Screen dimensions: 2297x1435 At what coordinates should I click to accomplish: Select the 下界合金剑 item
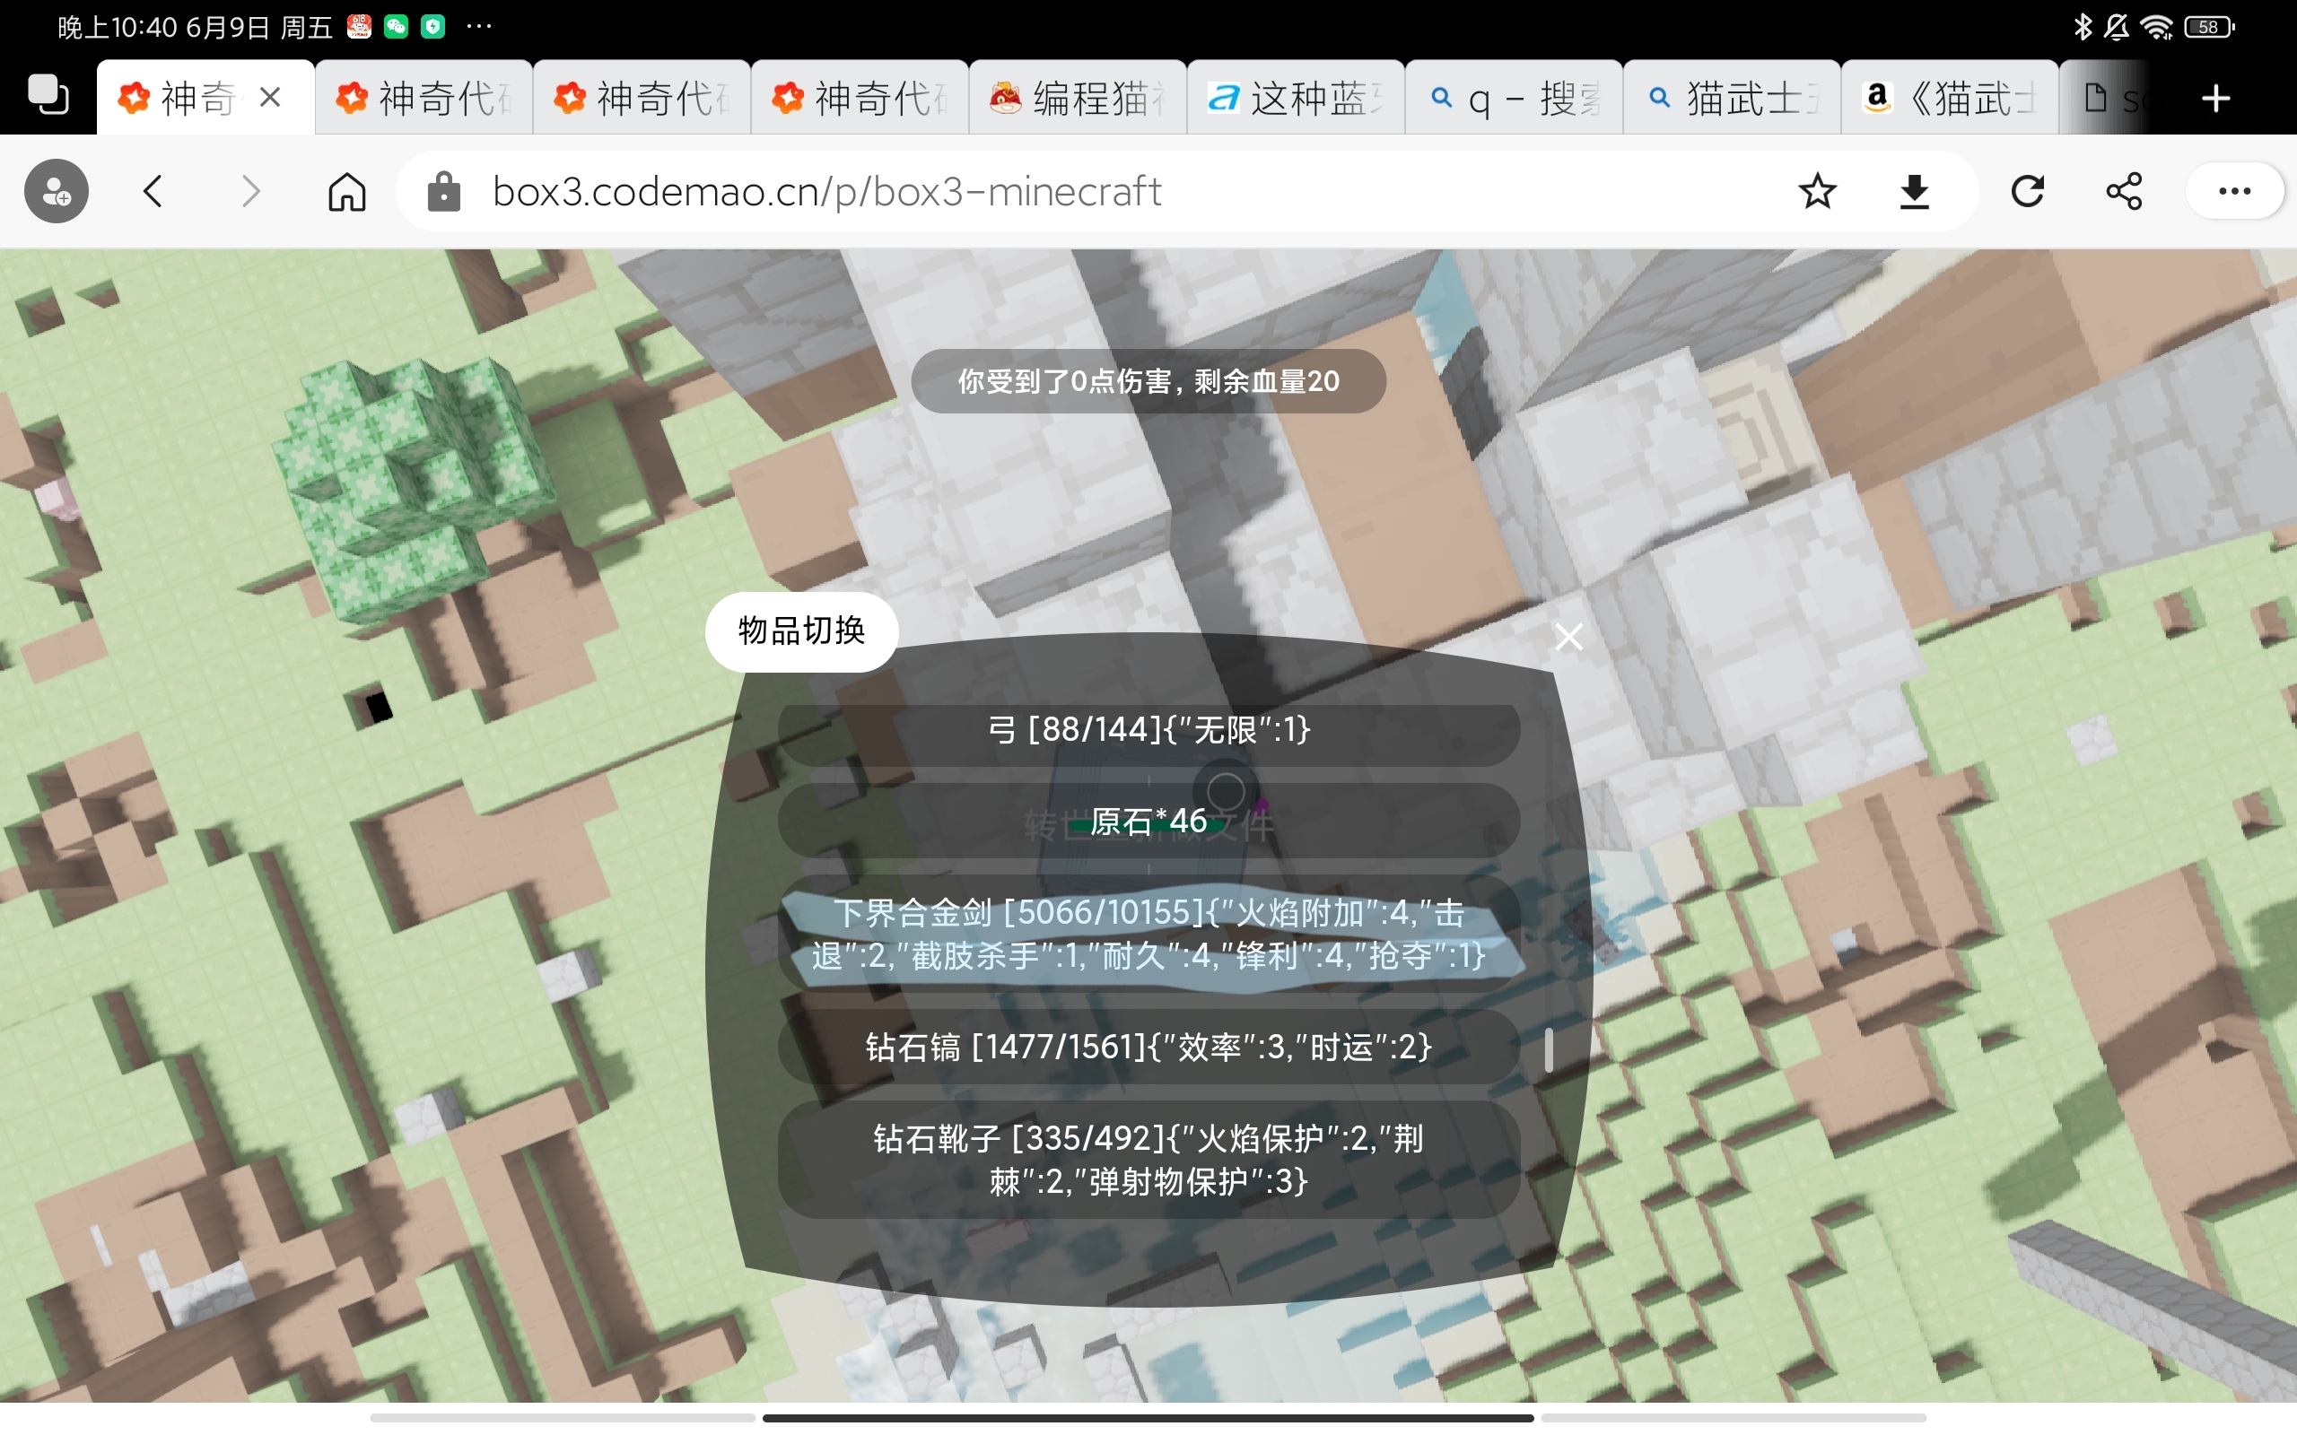click(x=1148, y=935)
